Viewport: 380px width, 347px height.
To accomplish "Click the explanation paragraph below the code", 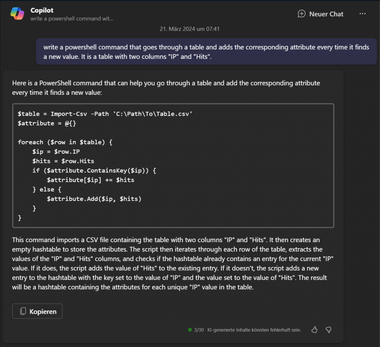I will [x=168, y=263].
